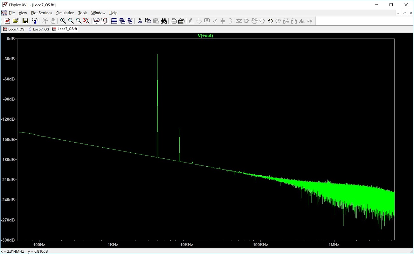Select the Drag hand tool
The width and height of the screenshot is (414, 254).
262,21
